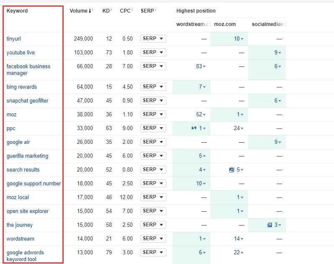Open SERP dropdown for wordstream keyword
The image size is (334, 264).
click(x=153, y=238)
